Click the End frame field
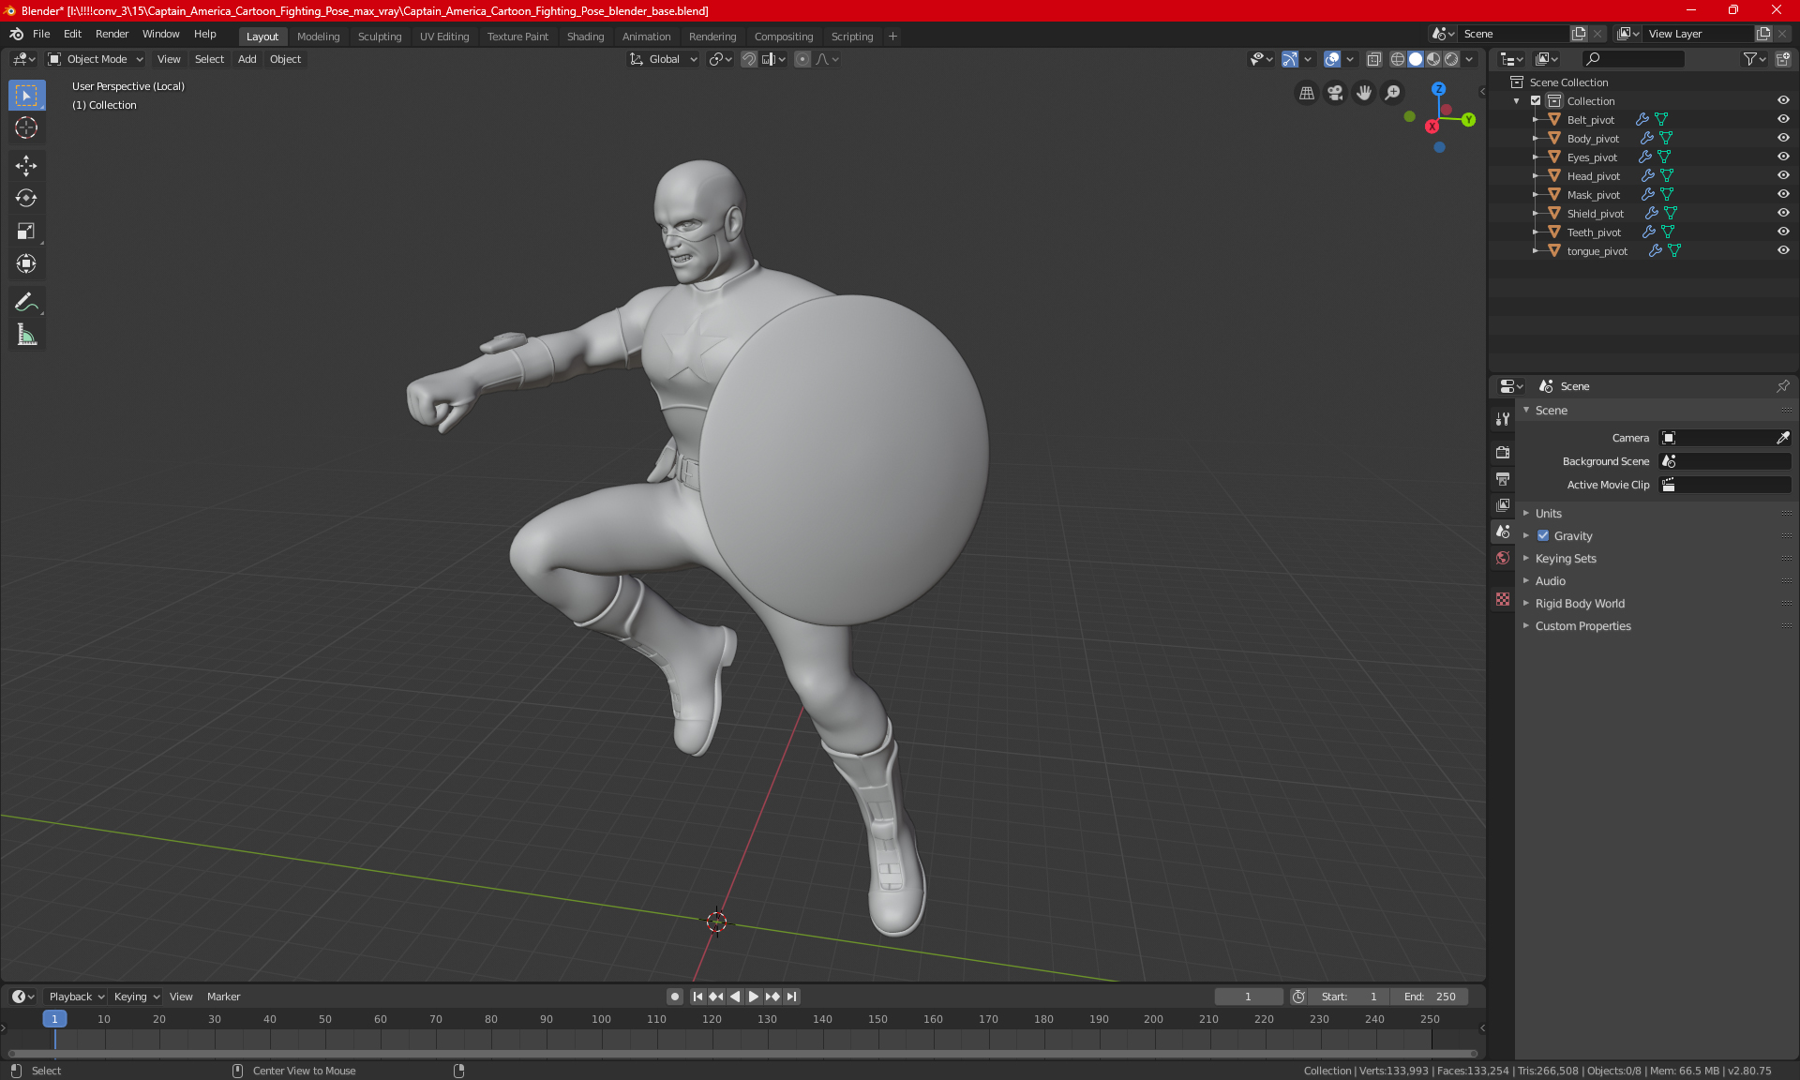Screen dimensions: 1800x1080 click(x=1430, y=997)
